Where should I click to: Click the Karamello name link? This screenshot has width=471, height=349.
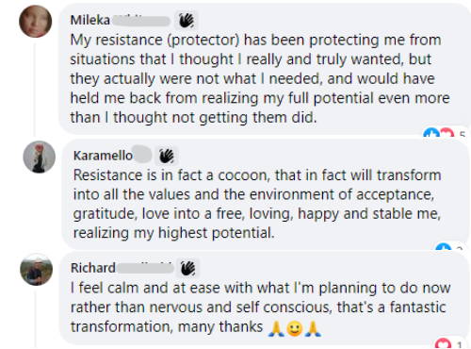(103, 156)
